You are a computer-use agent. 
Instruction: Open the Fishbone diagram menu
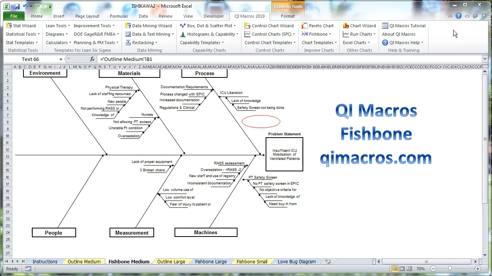coord(316,34)
